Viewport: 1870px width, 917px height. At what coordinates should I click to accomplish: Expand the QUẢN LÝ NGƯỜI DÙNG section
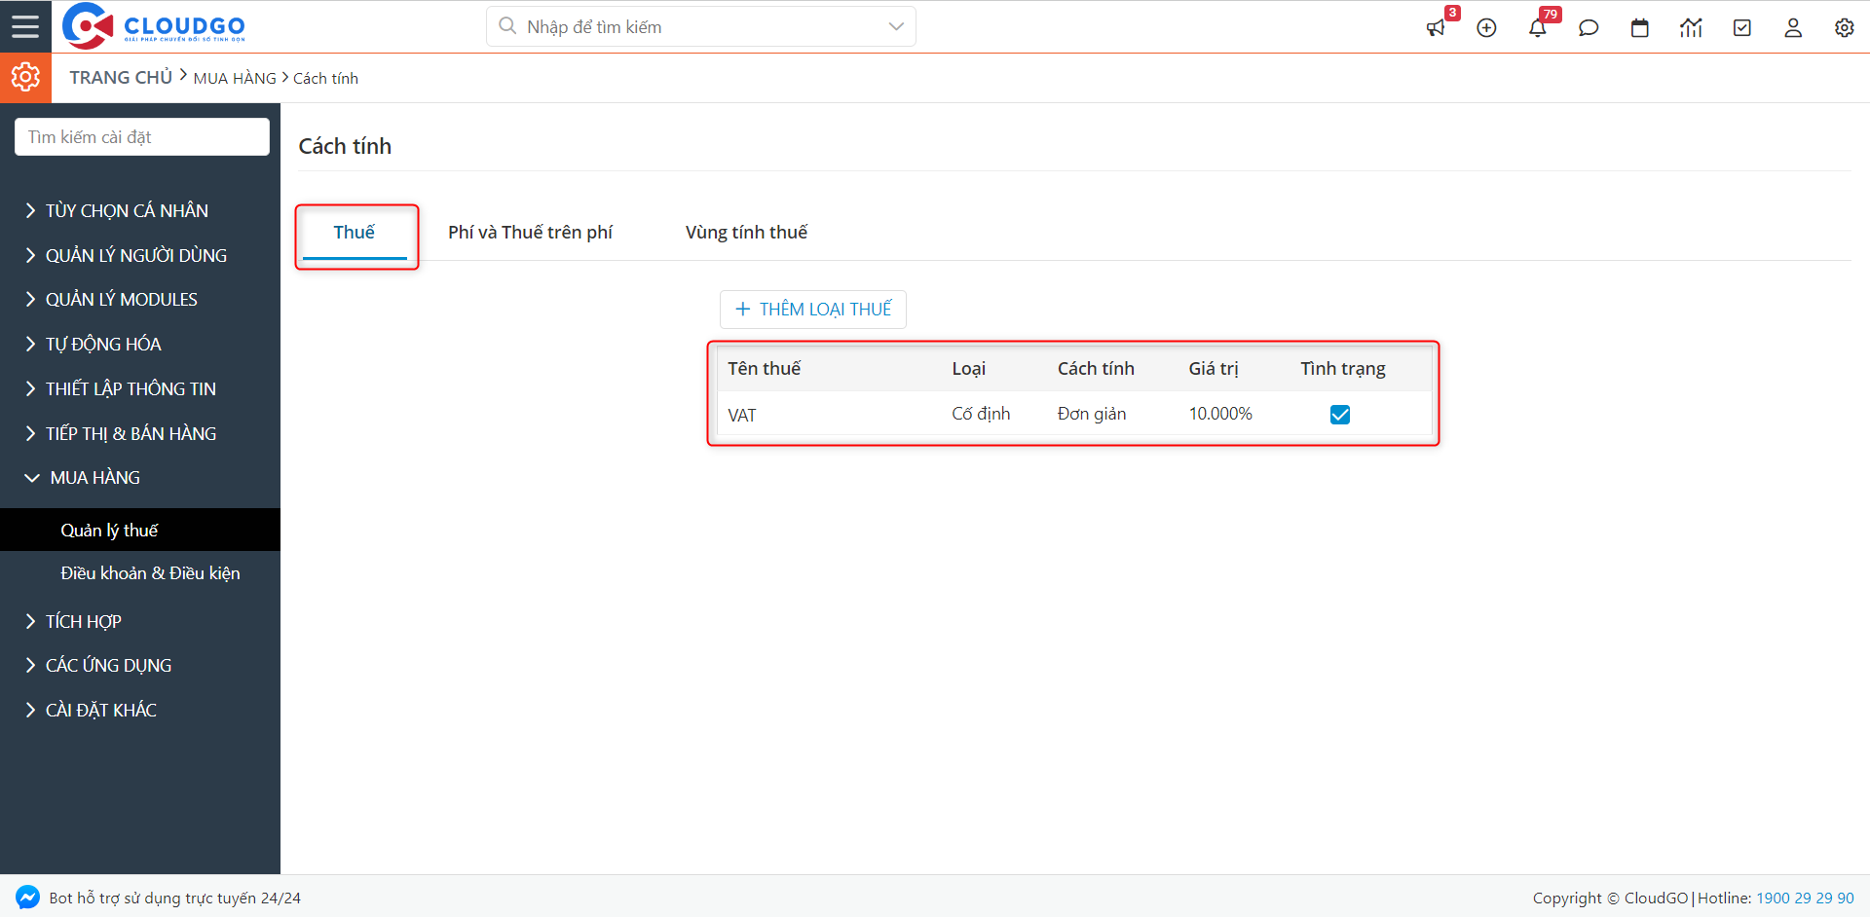(x=135, y=255)
